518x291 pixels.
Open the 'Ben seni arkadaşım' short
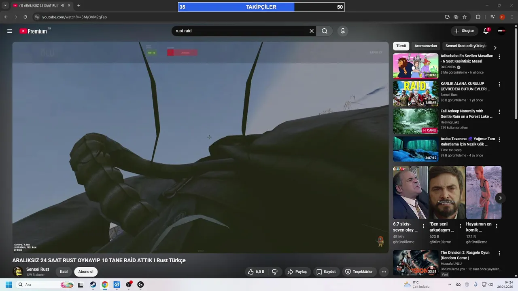447,192
